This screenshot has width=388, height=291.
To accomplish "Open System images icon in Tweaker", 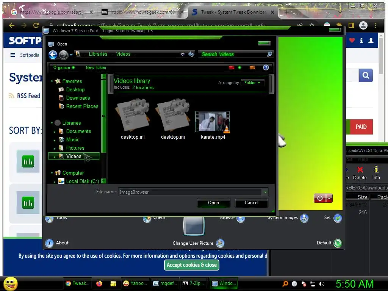I will [x=304, y=218].
